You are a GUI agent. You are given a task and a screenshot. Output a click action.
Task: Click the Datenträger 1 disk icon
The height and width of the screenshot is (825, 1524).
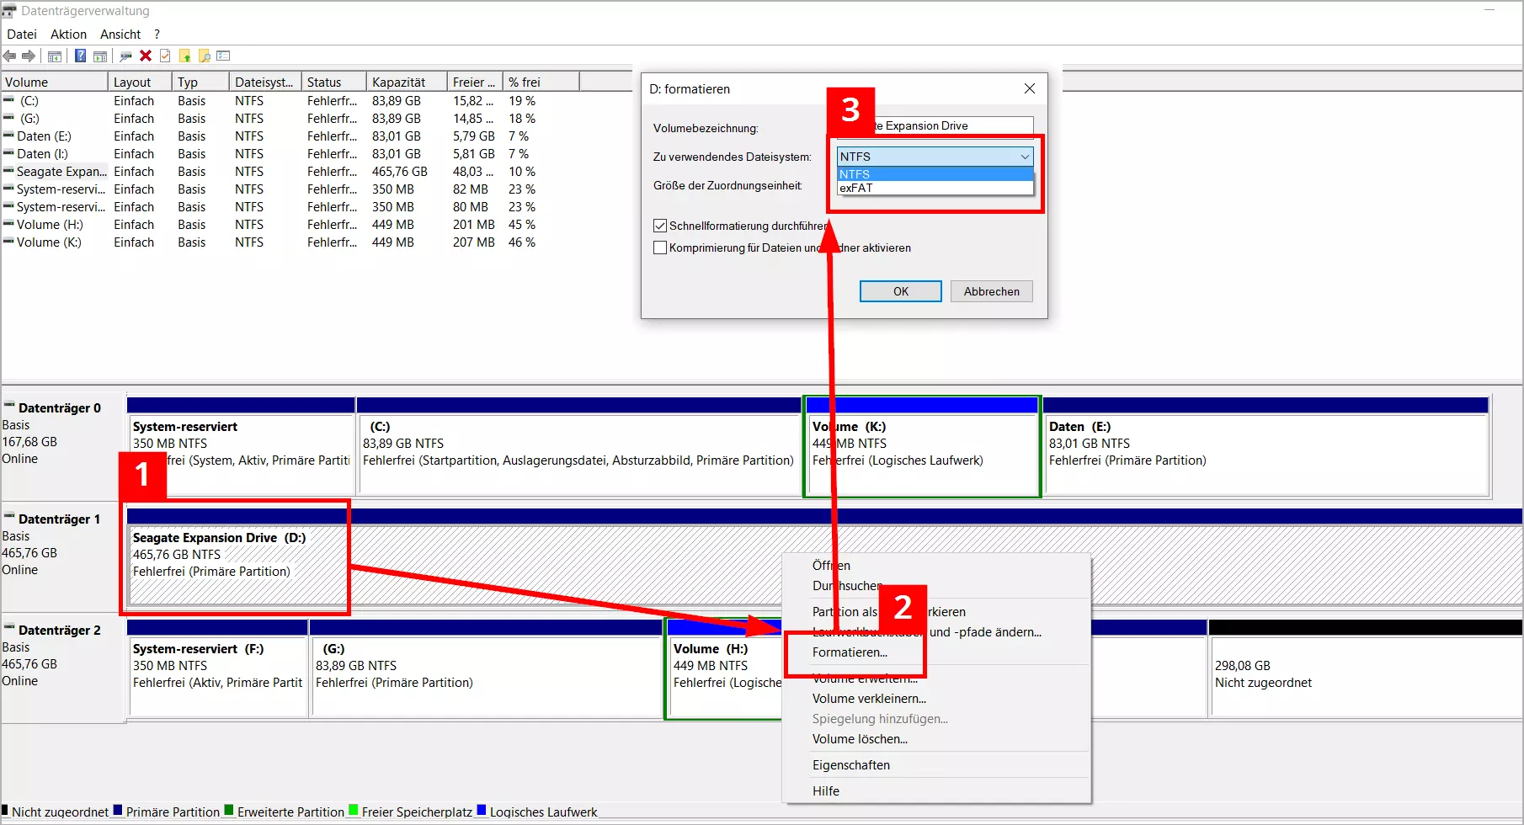coord(9,518)
